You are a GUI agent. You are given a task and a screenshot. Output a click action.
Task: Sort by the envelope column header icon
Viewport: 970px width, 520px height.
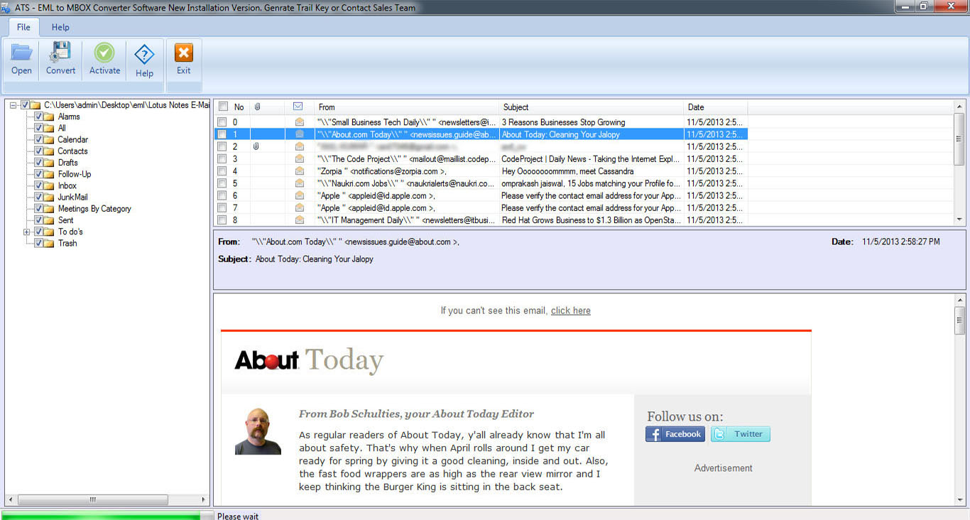298,107
